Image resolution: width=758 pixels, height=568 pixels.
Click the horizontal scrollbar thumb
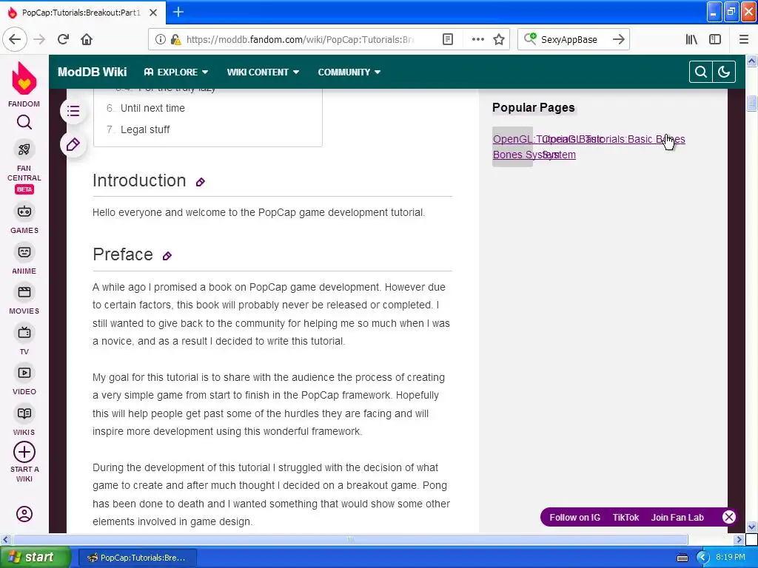coord(350,539)
